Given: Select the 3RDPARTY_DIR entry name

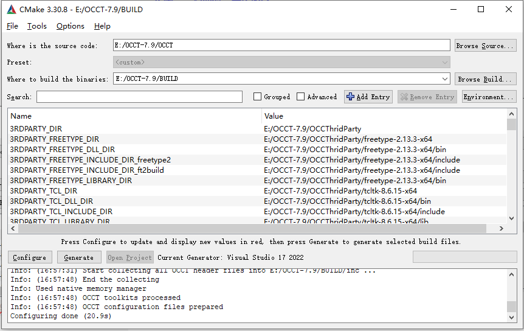Looking at the screenshot, I should pos(36,129).
